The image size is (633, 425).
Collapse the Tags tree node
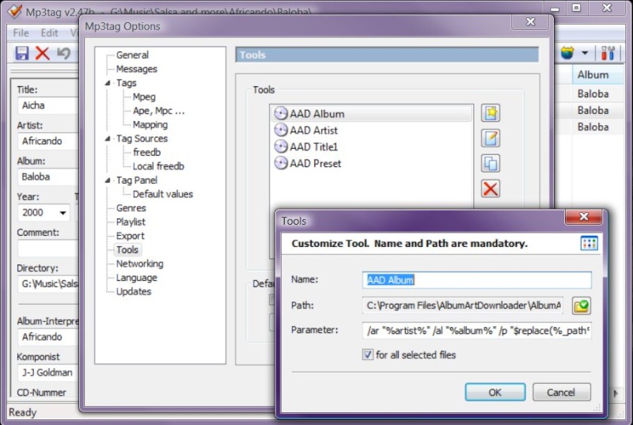(x=108, y=83)
